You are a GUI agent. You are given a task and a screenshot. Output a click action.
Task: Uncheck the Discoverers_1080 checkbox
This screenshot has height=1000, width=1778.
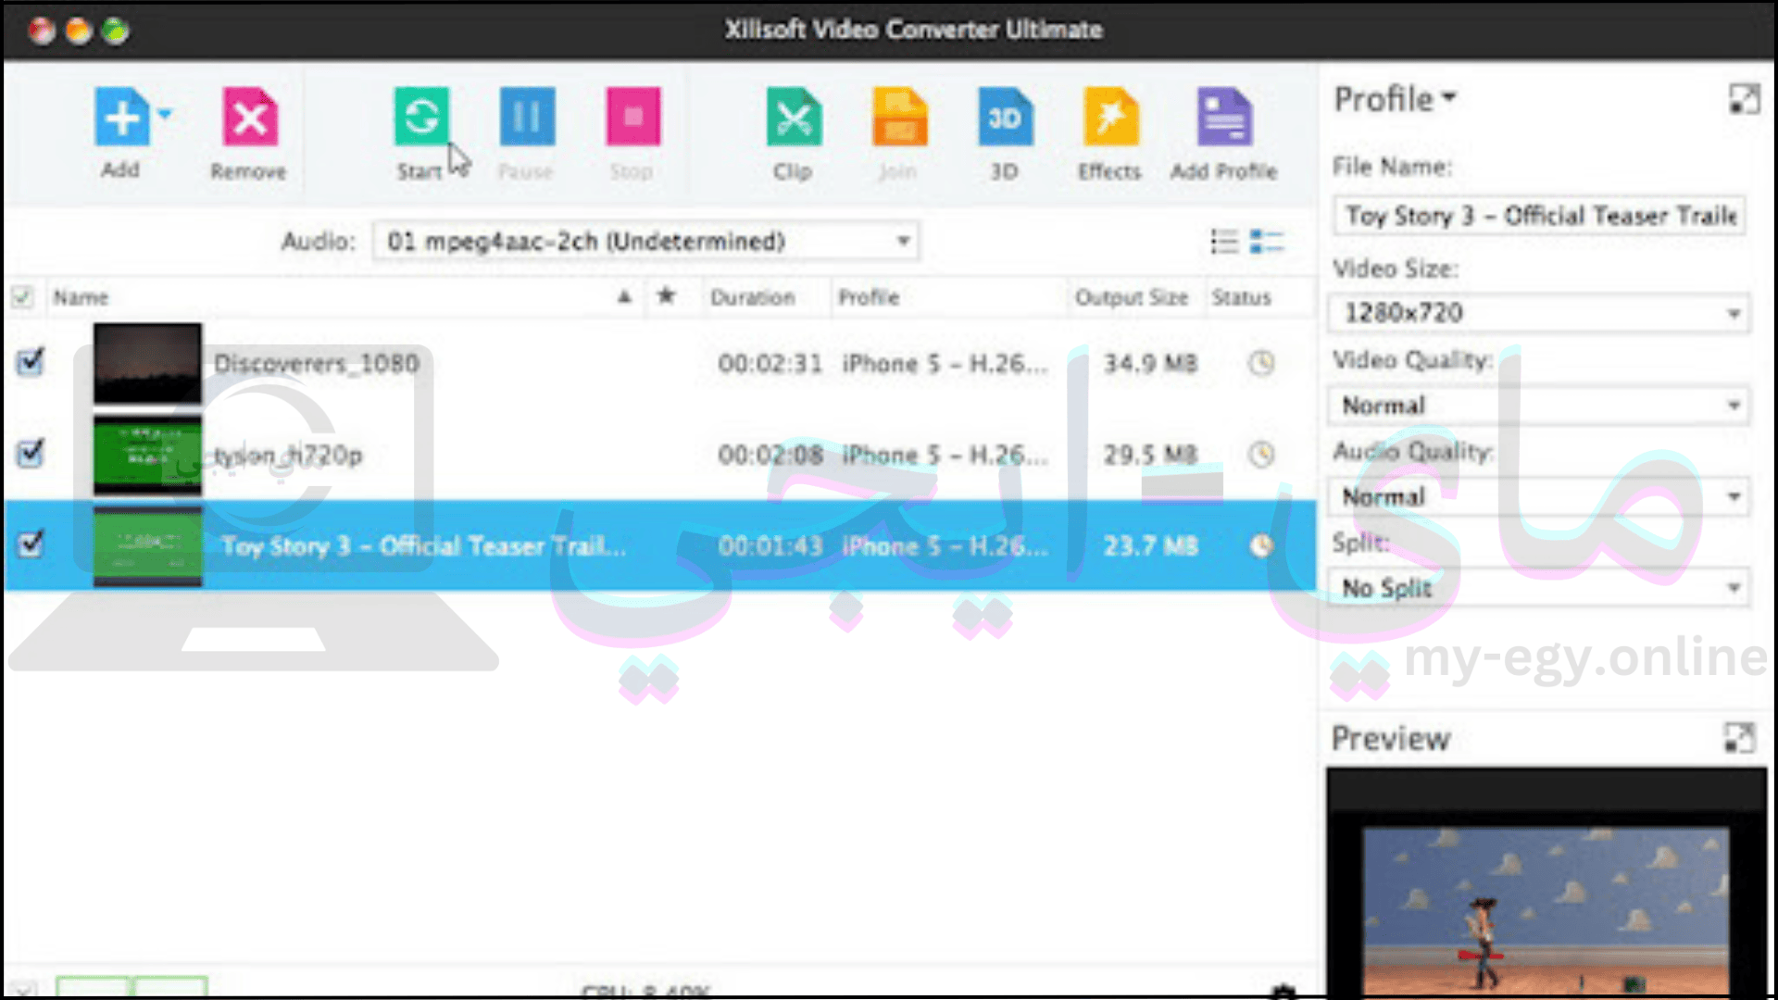[x=31, y=361]
